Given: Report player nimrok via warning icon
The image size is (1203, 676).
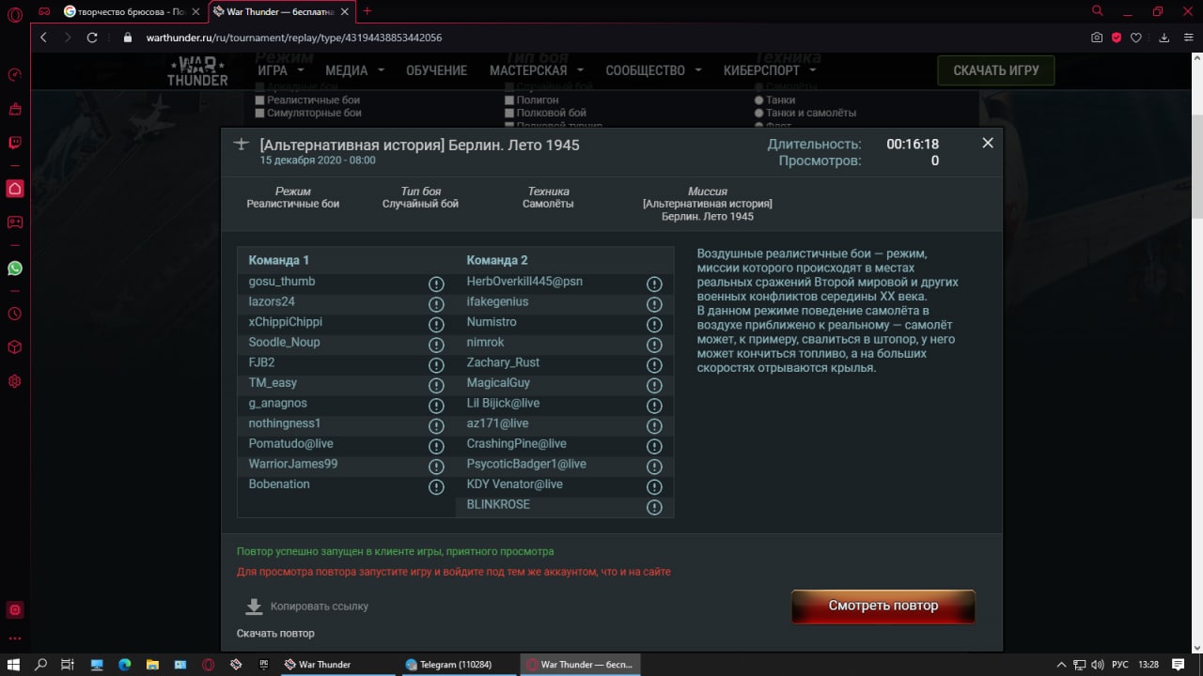Looking at the screenshot, I should pos(655,345).
